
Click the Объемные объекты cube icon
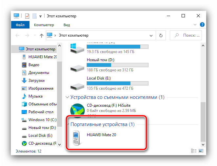(x=24, y=104)
